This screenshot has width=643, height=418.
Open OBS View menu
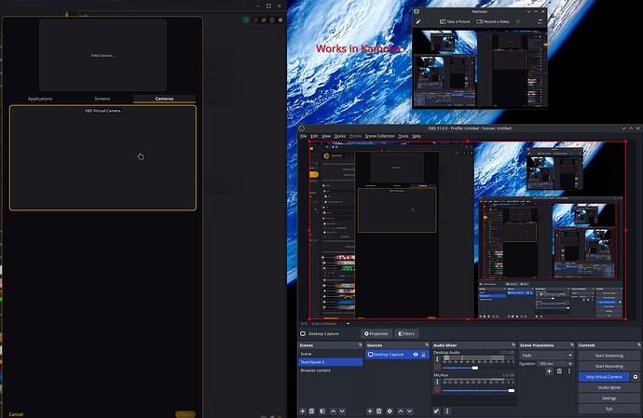[326, 136]
